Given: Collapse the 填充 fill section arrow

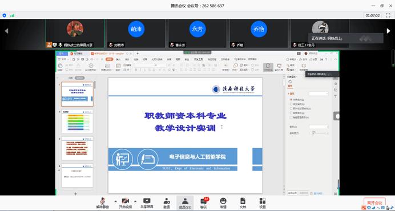Looking at the screenshot, I should tap(289, 94).
